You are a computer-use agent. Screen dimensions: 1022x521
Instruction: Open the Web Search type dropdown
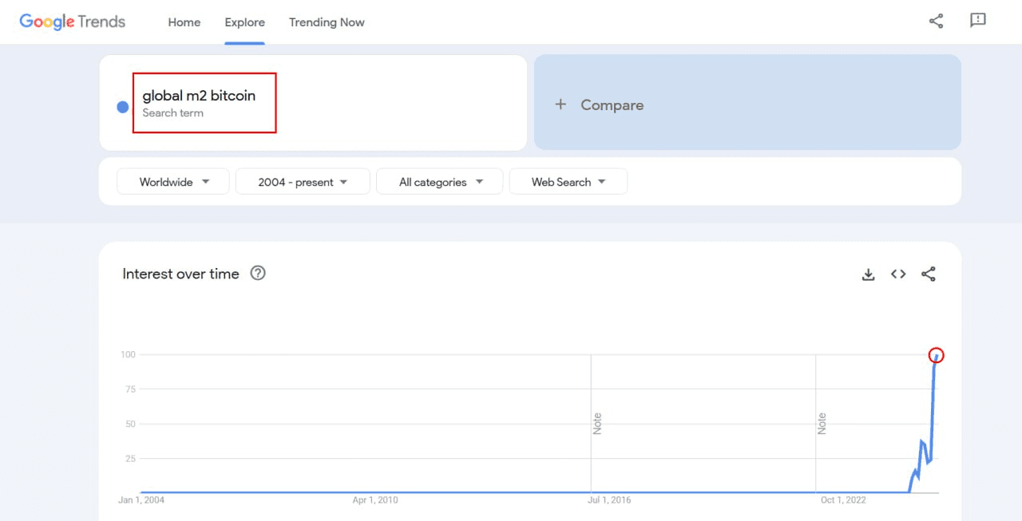click(568, 182)
